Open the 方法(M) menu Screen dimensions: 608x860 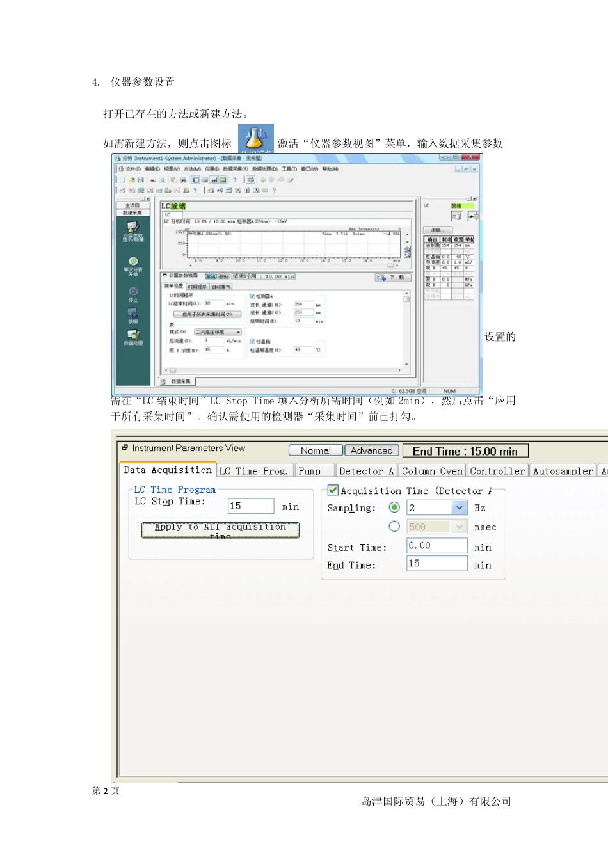point(192,170)
